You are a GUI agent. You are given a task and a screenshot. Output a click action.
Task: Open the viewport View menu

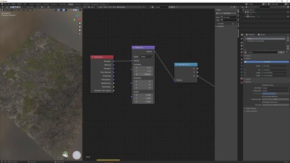pos(16,10)
